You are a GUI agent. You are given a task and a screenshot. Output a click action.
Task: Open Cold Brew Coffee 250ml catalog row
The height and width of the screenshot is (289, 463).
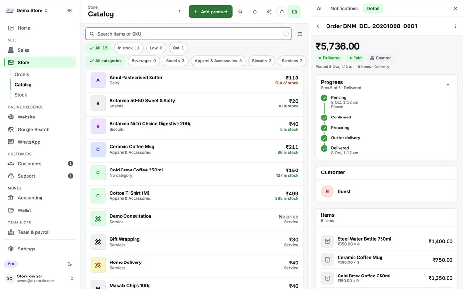(194, 173)
